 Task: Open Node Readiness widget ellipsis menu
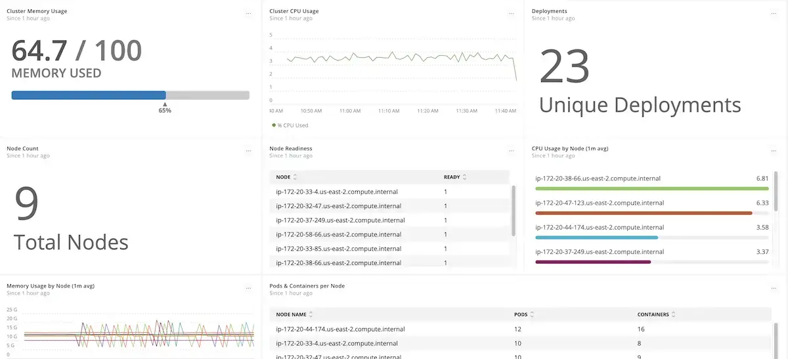pyautogui.click(x=512, y=151)
